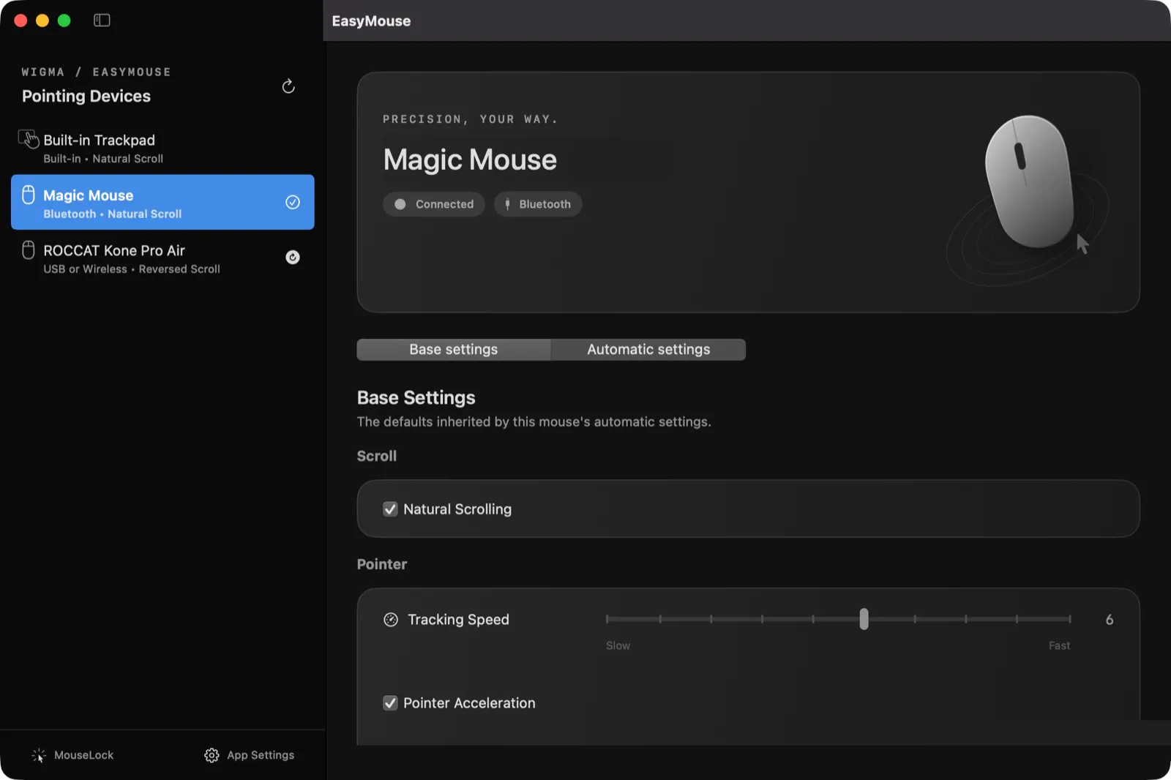
Task: Click the Magic Mouse illustration
Action: coord(1030,181)
